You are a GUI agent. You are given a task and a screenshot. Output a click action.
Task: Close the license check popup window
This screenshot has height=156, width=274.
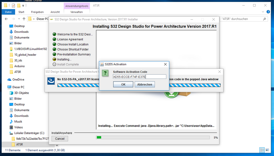[219, 72]
